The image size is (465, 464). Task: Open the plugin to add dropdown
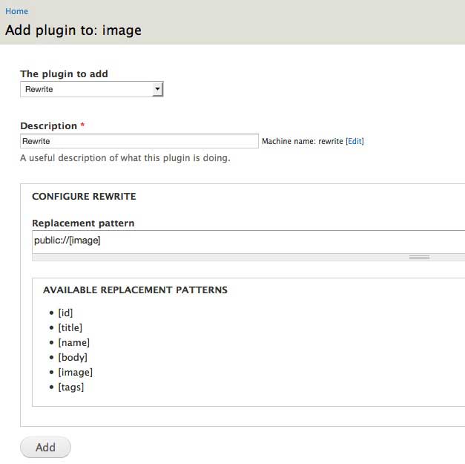coord(92,89)
